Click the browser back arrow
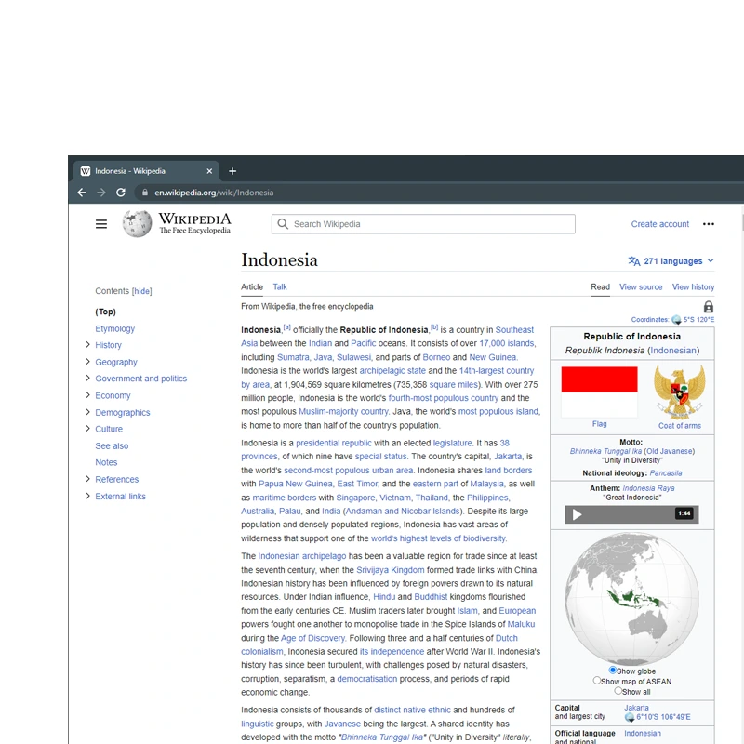Screen dimensions: 744x744 click(x=82, y=193)
